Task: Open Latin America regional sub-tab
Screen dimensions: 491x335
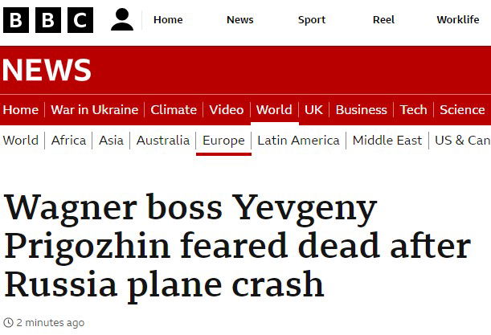Action: [298, 141]
